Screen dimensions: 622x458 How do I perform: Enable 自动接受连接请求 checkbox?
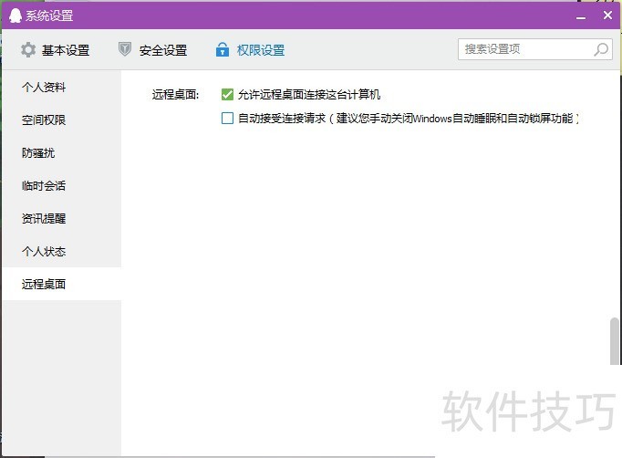click(228, 118)
